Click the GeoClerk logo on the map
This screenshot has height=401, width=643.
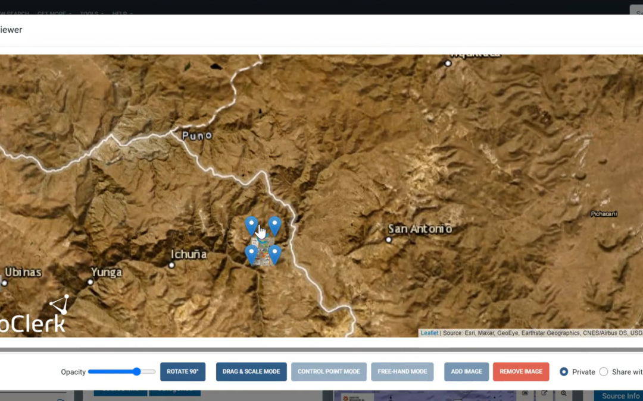click(x=33, y=315)
